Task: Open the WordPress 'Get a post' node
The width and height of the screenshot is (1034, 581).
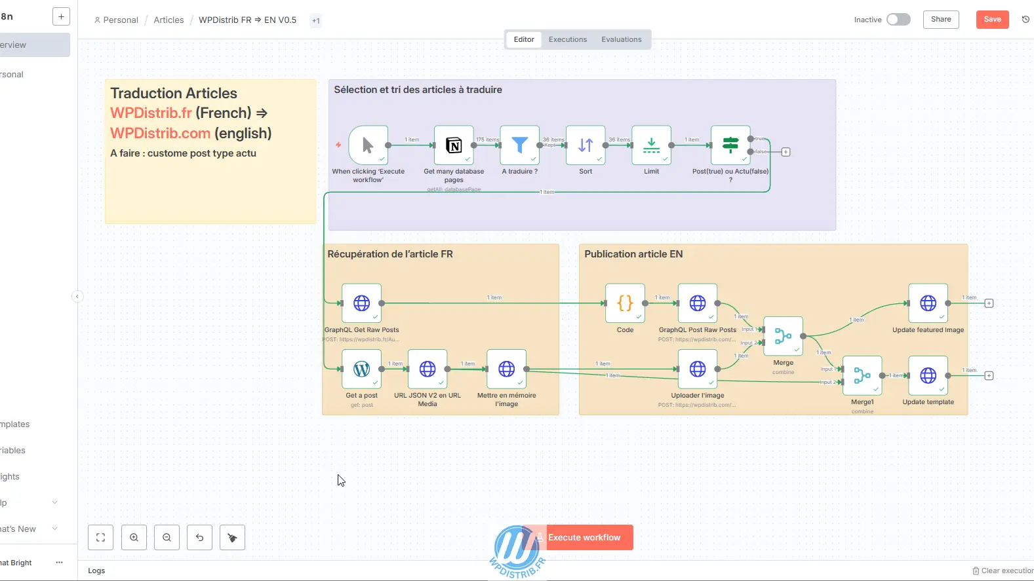Action: tap(361, 369)
